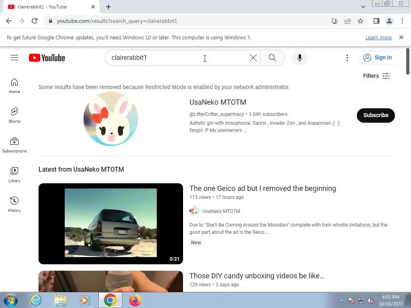Open YouTube settings three-dot menu

click(347, 58)
